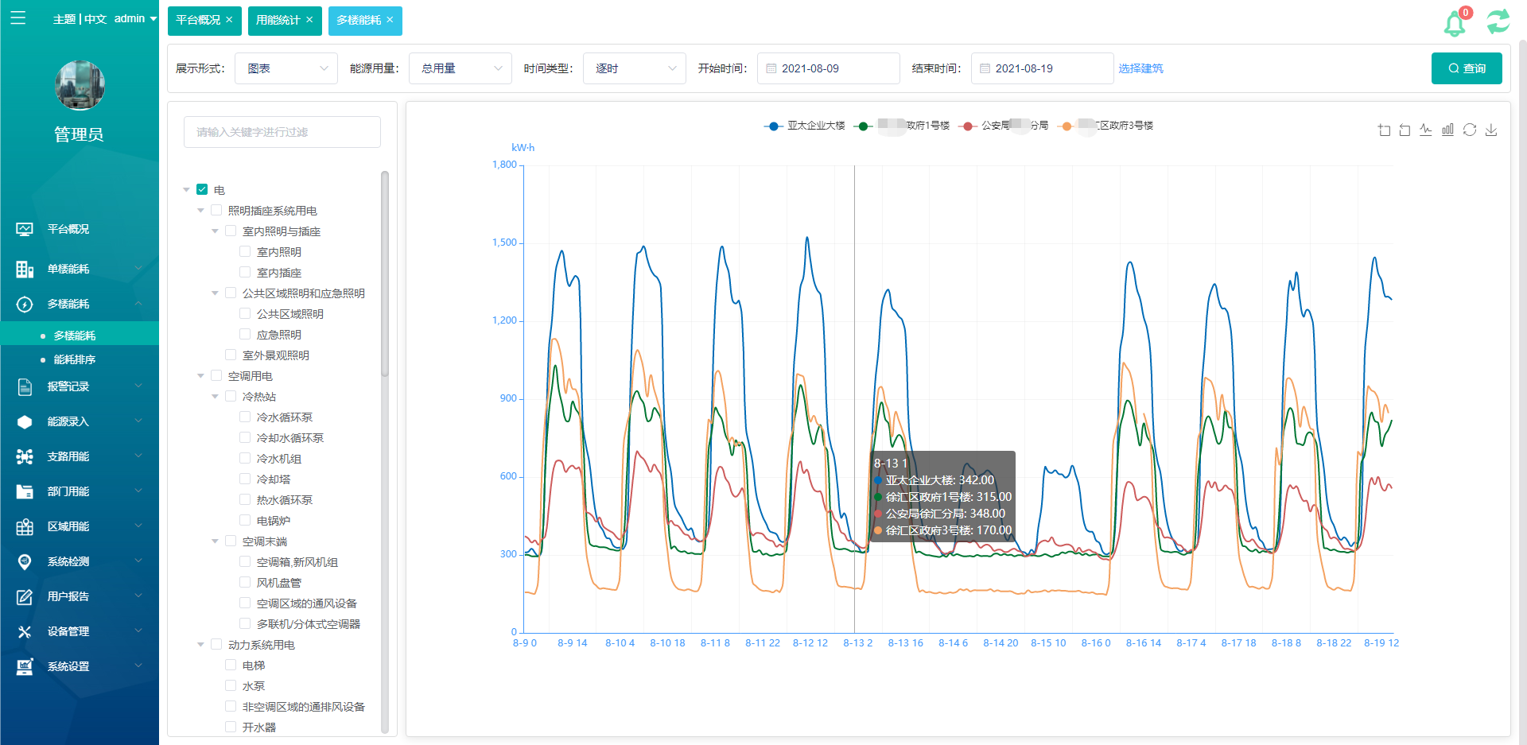This screenshot has width=1527, height=745.
Task: Collapse the 空调用电 tree node arrow
Action: pyautogui.click(x=200, y=376)
